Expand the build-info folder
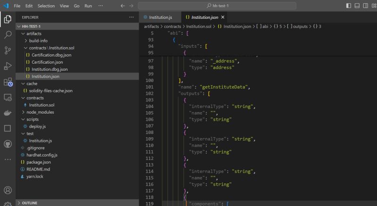This screenshot has height=206, width=377. [77, 41]
